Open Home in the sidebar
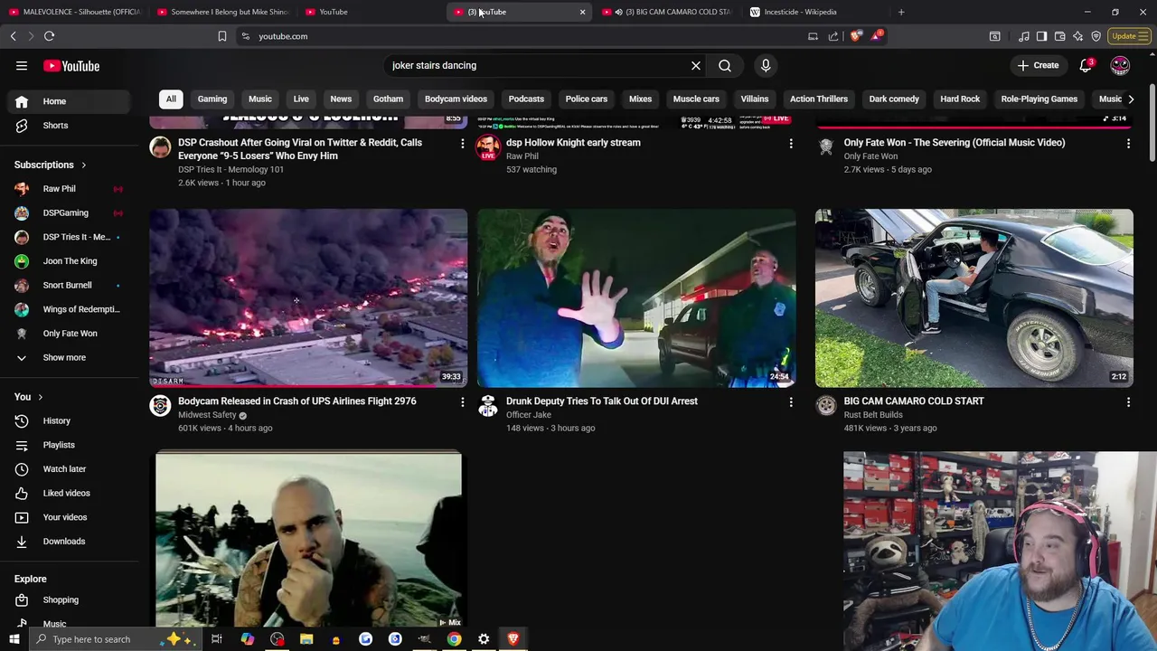 tap(70, 101)
